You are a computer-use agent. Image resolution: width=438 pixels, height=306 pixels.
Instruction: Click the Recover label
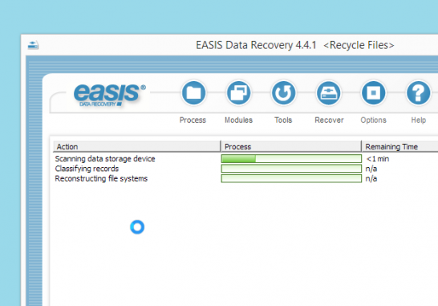pos(329,120)
